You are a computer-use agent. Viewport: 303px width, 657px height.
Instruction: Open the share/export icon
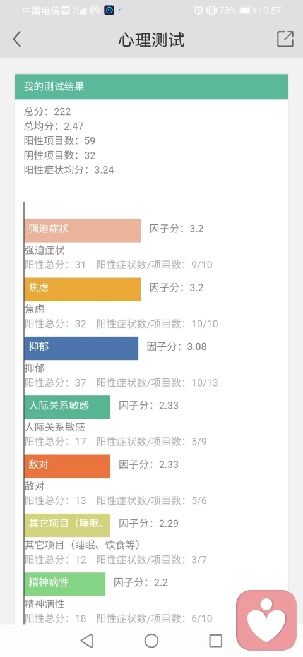pyautogui.click(x=285, y=39)
